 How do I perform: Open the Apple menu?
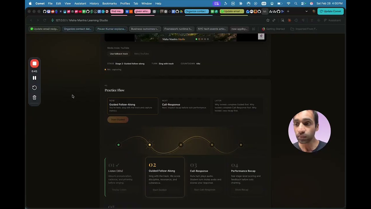pos(30,3)
